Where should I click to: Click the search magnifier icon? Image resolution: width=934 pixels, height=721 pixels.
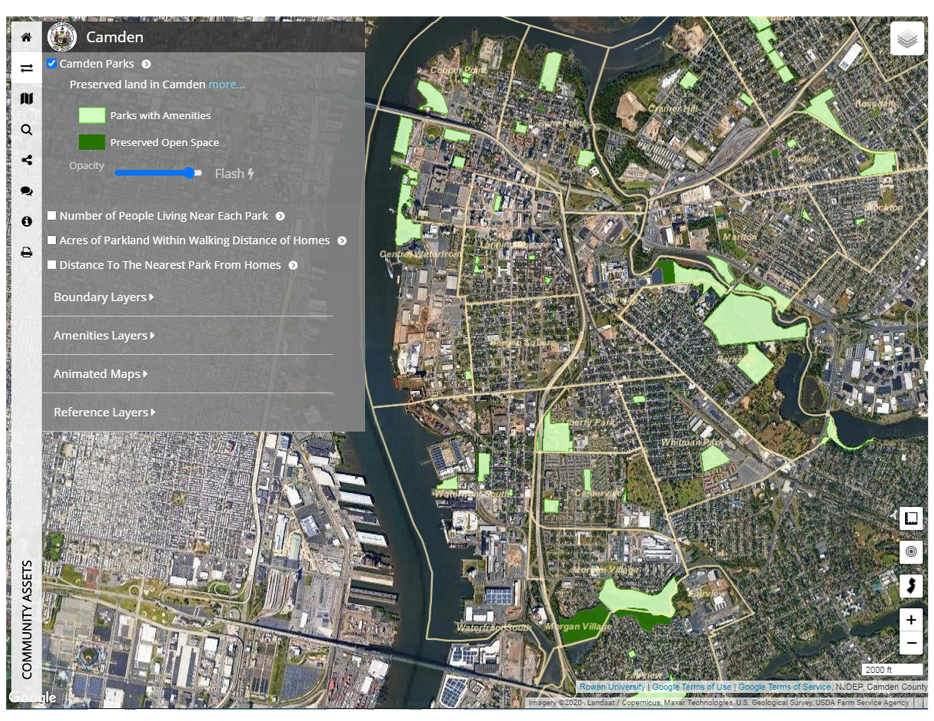pos(26,130)
